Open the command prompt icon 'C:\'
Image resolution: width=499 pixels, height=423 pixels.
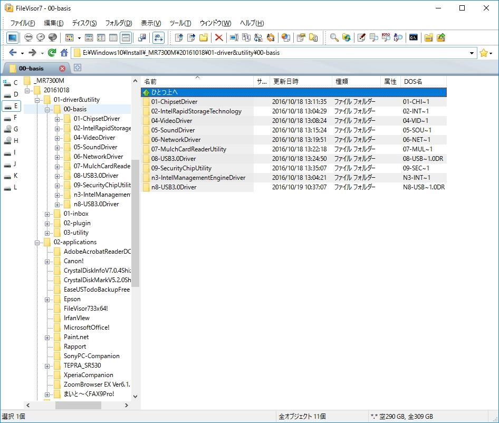coord(413,38)
